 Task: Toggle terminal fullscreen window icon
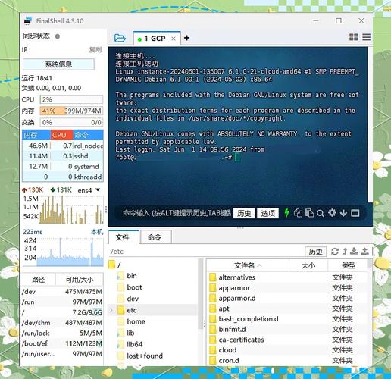coord(355,213)
